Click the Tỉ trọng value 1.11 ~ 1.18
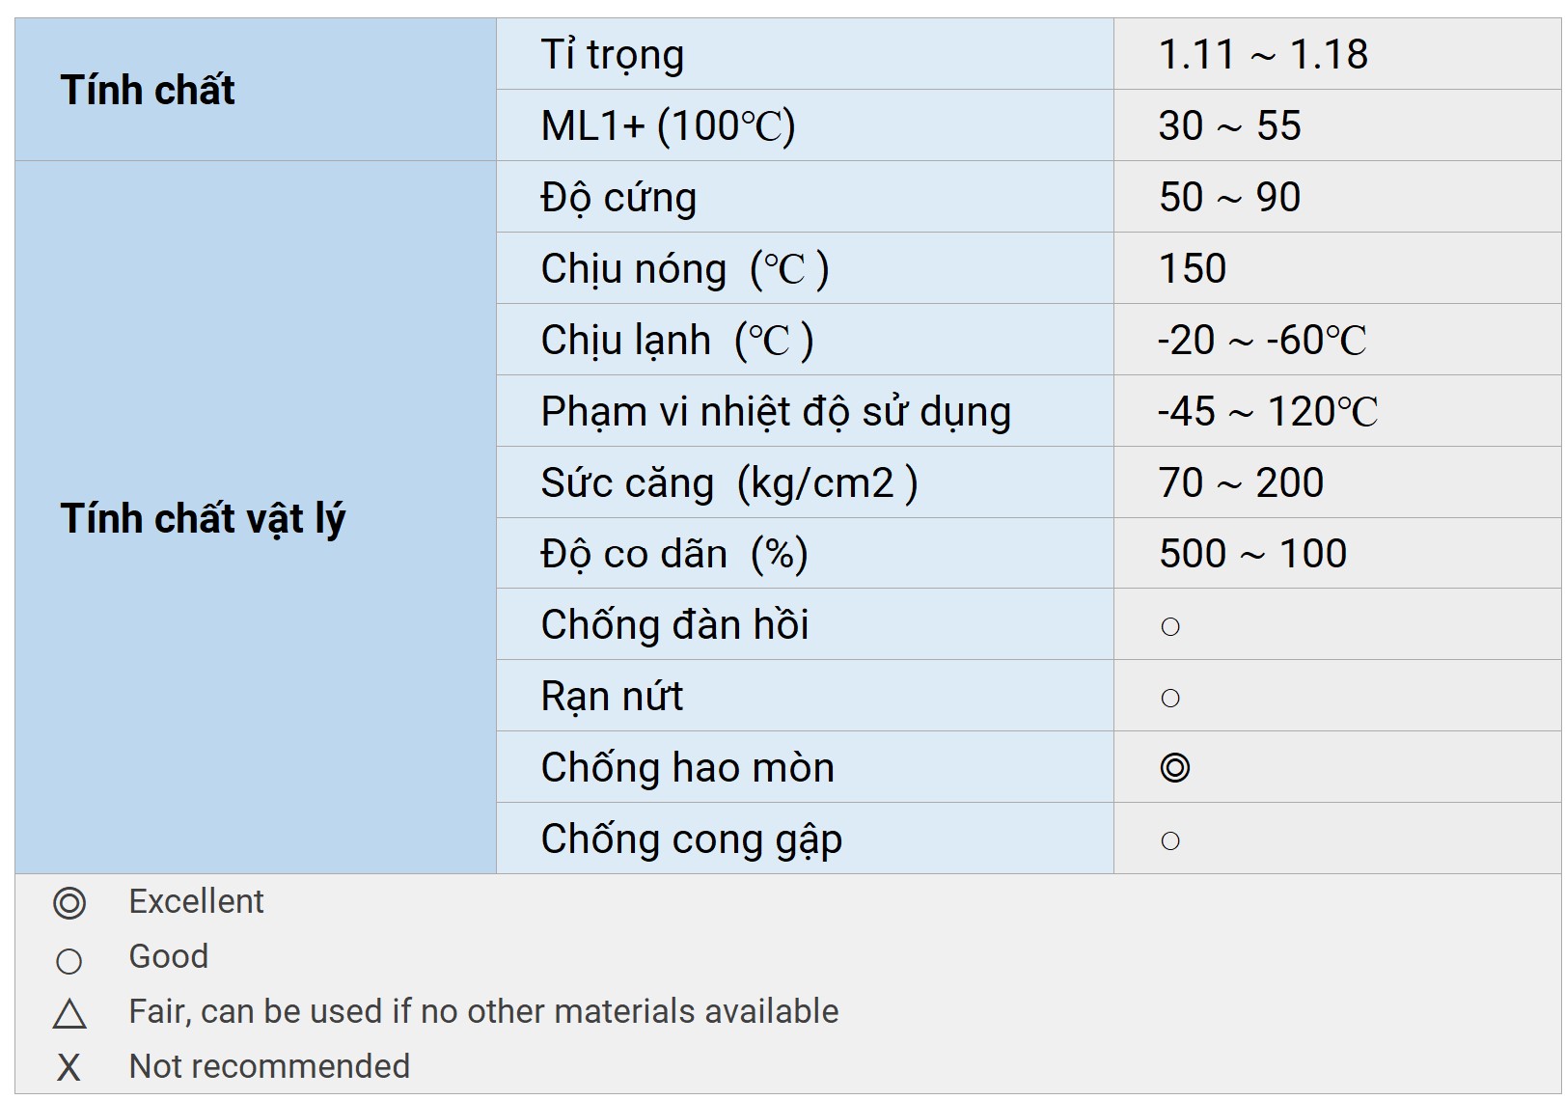1565x1100 pixels. [x=1263, y=55]
